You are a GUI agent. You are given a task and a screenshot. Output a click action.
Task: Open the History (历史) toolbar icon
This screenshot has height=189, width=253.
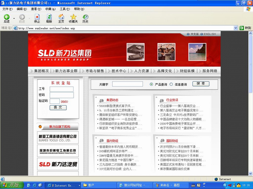coord(85,17)
